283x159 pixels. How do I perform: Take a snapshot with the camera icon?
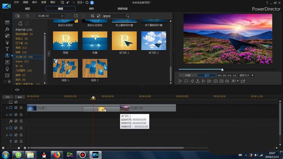coord(215,81)
